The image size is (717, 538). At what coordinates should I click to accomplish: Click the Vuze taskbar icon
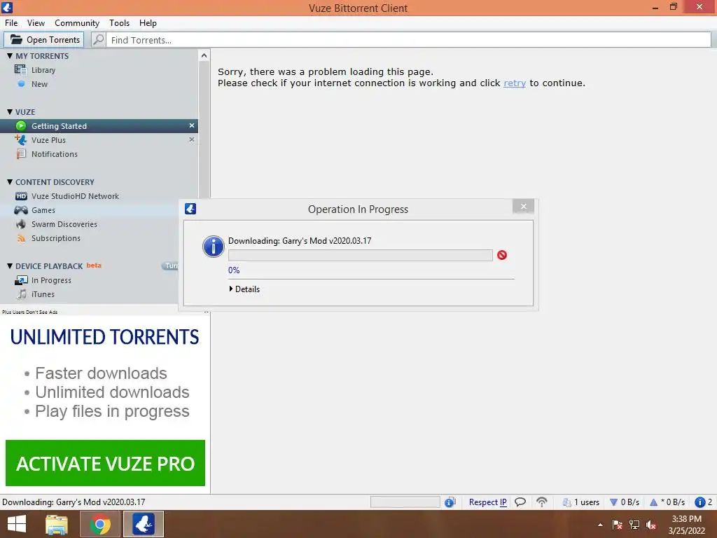pyautogui.click(x=144, y=524)
